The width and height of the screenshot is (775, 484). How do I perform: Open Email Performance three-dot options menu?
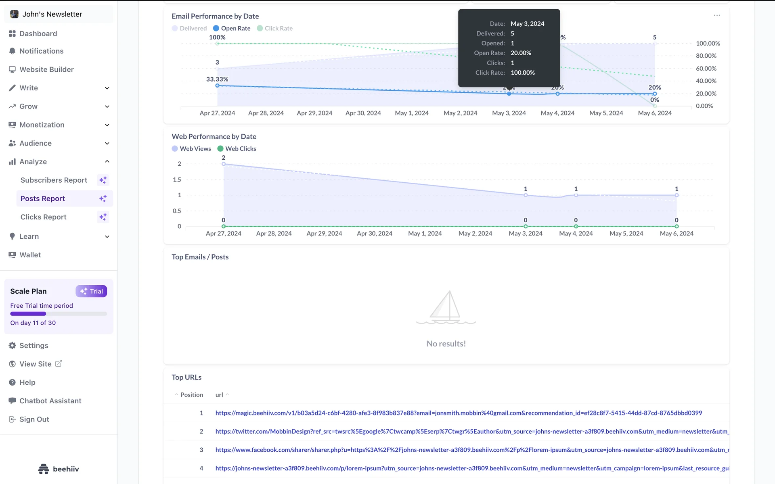point(717,15)
